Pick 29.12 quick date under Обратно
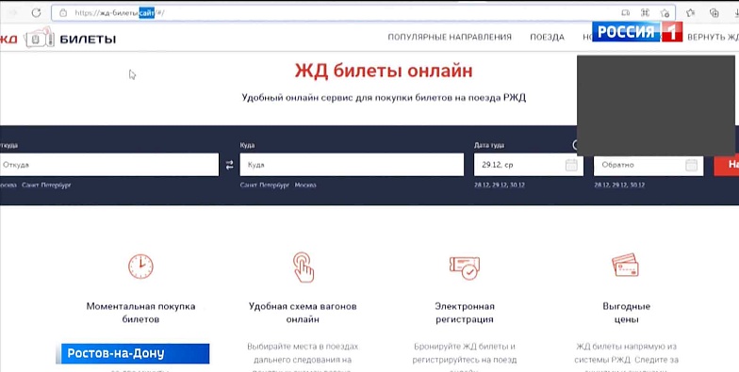This screenshot has height=372, width=739. pos(619,185)
